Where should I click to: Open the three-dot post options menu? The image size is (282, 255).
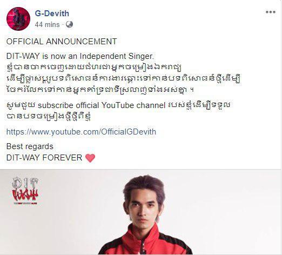[x=271, y=12]
